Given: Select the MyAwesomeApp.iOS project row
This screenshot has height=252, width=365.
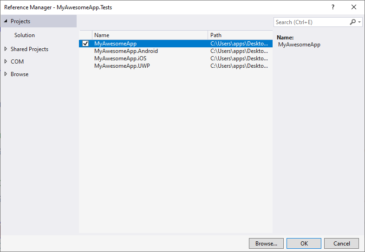Looking at the screenshot, I should 120,58.
